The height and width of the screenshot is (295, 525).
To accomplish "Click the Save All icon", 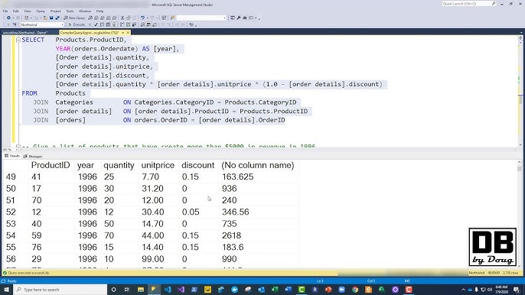I will point(57,18).
